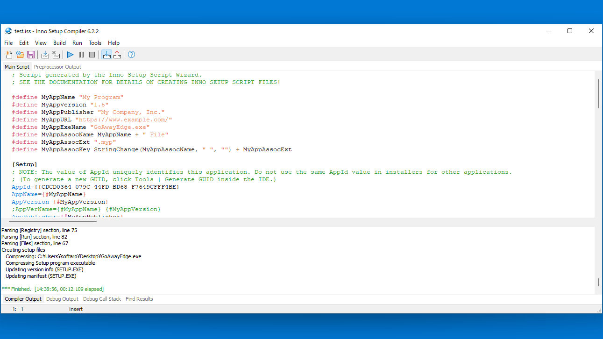Click the "https://www.example.com/" URL string
Image resolution: width=603 pixels, height=339 pixels.
click(124, 120)
